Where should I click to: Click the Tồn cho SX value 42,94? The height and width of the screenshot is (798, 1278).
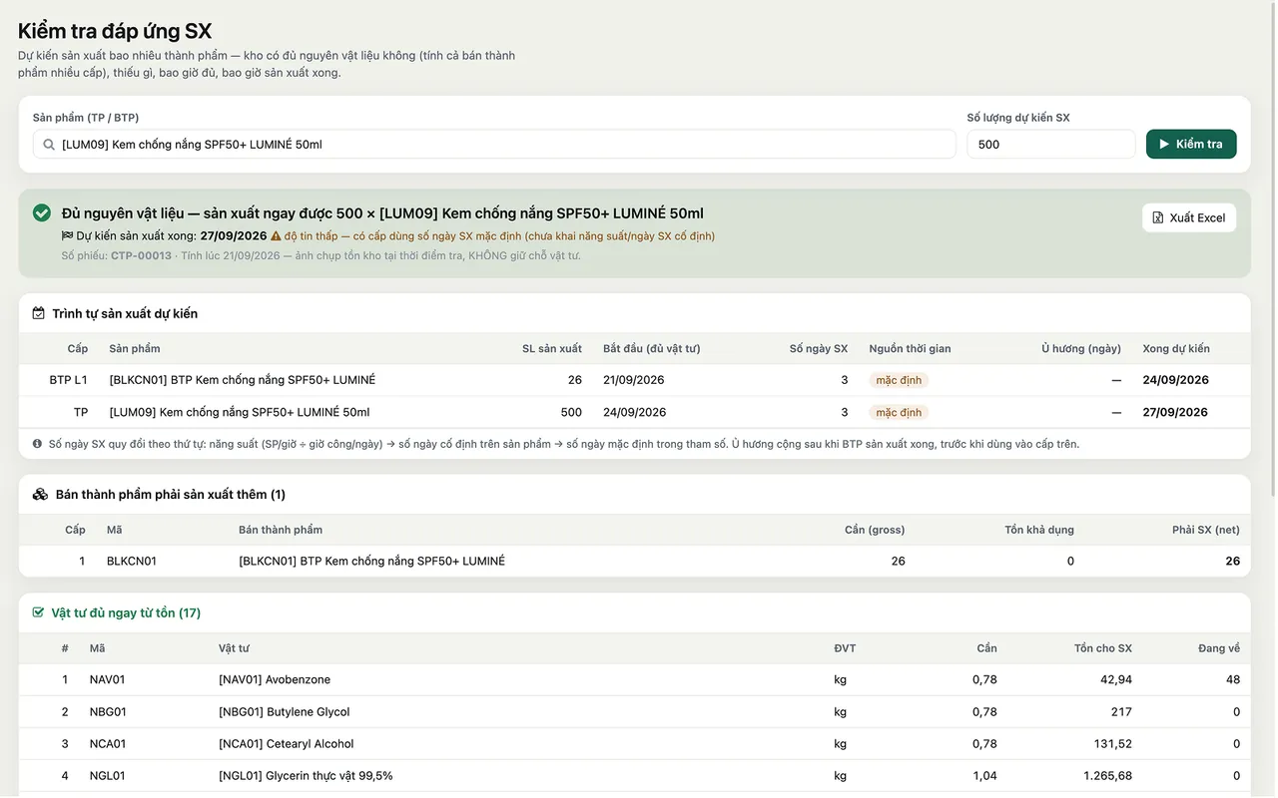point(1115,680)
